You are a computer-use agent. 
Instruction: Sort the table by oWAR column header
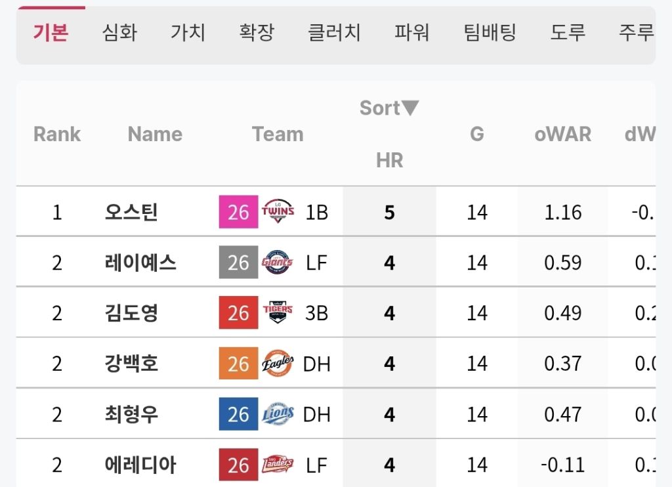tap(562, 134)
